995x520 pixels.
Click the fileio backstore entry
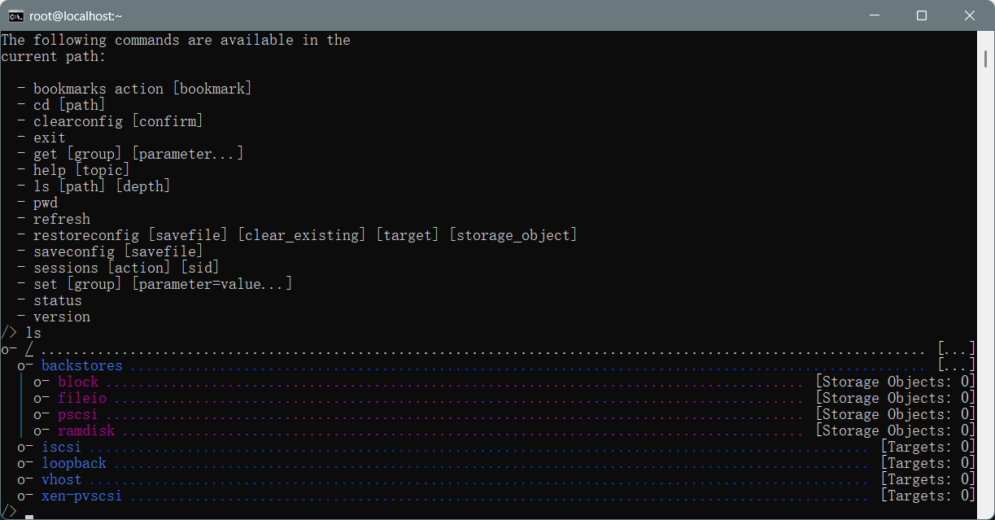click(x=81, y=398)
